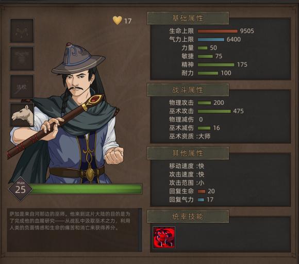Select the camel mount equipment slot
The image size is (299, 264).
(x=22, y=115)
